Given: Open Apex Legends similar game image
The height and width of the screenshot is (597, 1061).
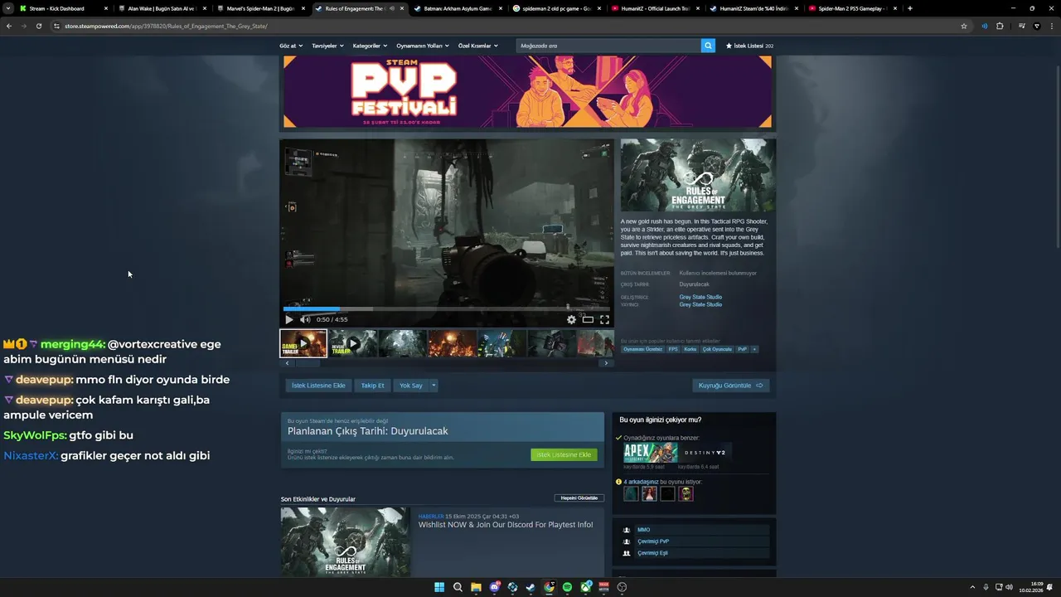Looking at the screenshot, I should 651,453.
